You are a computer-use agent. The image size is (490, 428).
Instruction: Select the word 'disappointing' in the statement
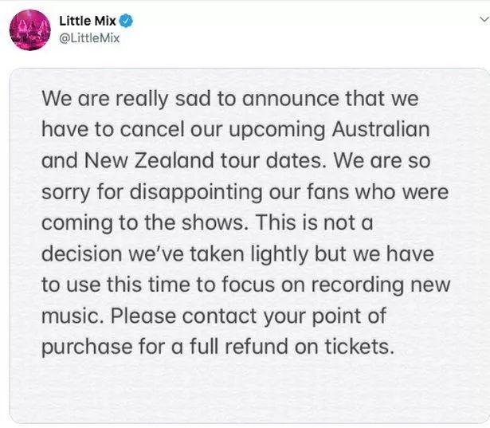tap(196, 192)
